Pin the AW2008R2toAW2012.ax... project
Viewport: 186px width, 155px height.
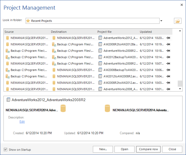(168, 83)
